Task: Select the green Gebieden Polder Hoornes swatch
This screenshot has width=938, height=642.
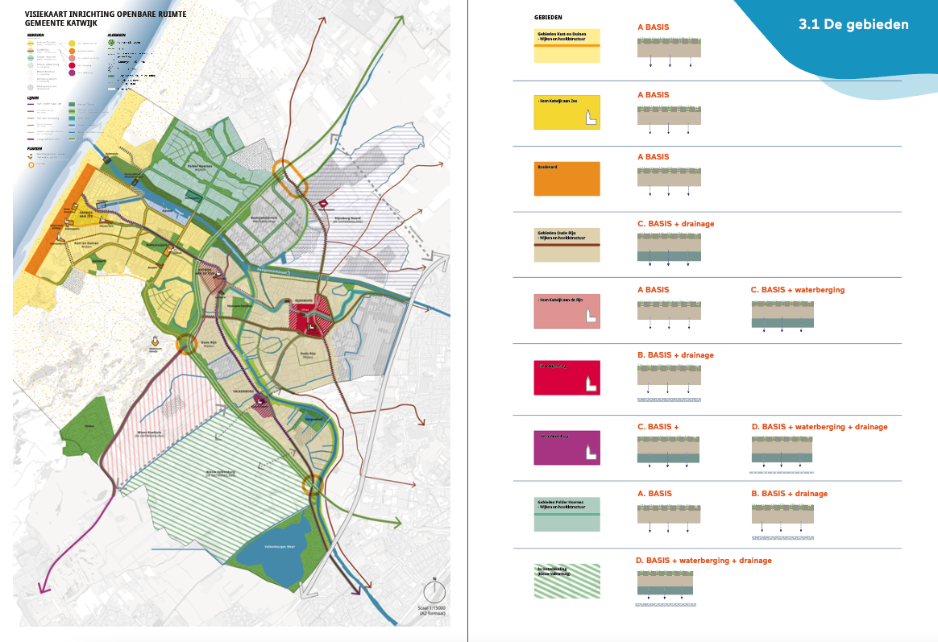Action: point(567,514)
